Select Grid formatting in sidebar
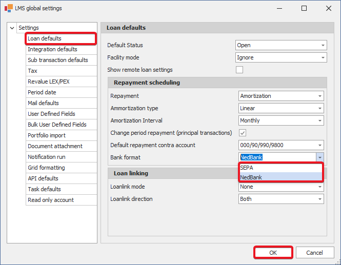The width and height of the screenshot is (341, 265). (46, 168)
